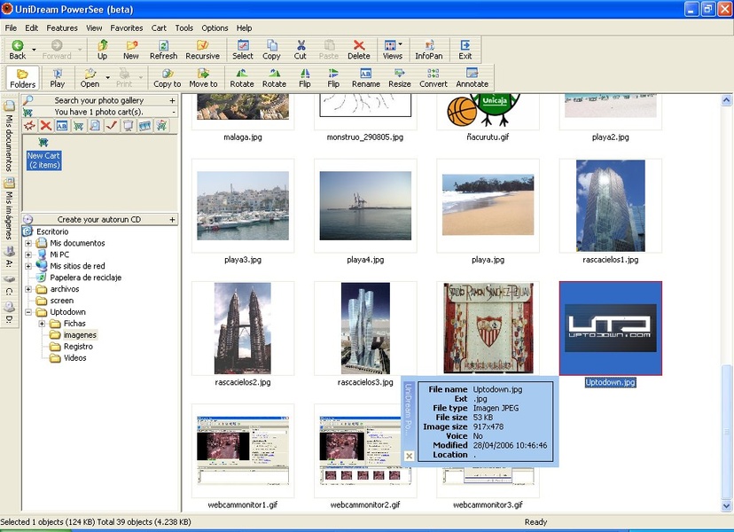Open the InfoPan panel
The width and height of the screenshot is (734, 532).
[x=429, y=49]
